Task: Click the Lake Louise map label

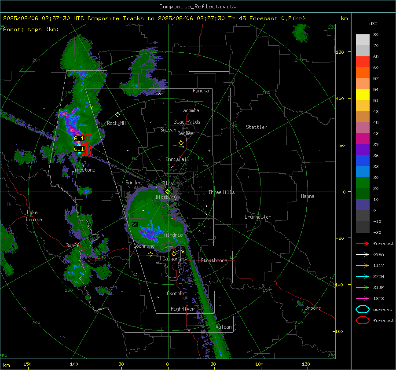Action: 34,216
